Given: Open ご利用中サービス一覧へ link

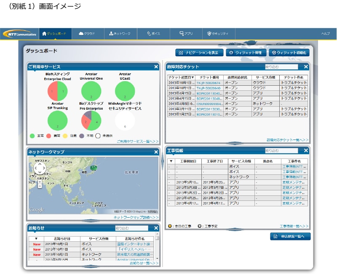Looking at the screenshot, I should click(x=138, y=141).
